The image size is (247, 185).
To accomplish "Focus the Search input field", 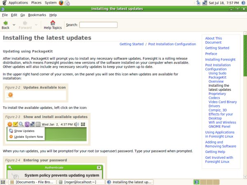I will click(98, 25).
